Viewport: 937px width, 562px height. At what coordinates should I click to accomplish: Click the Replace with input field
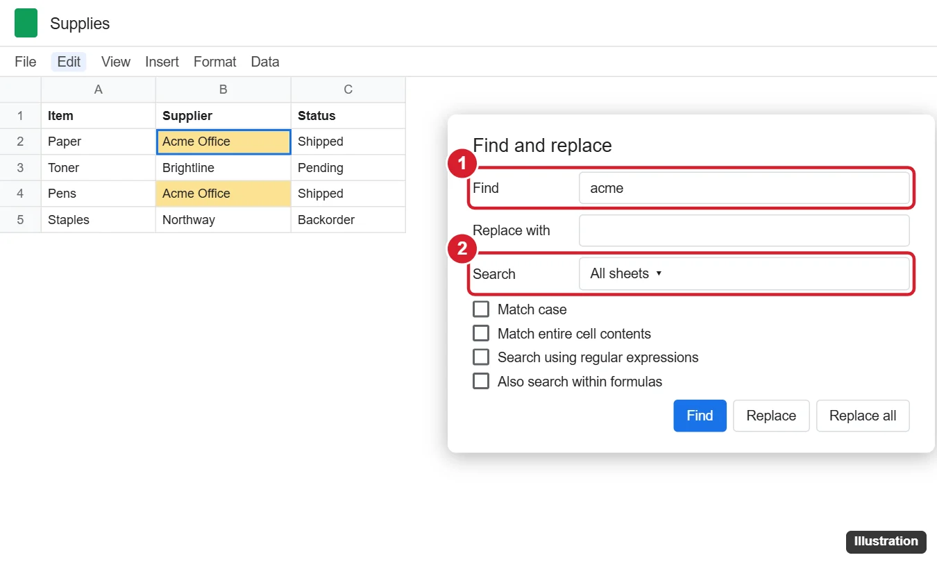(744, 230)
